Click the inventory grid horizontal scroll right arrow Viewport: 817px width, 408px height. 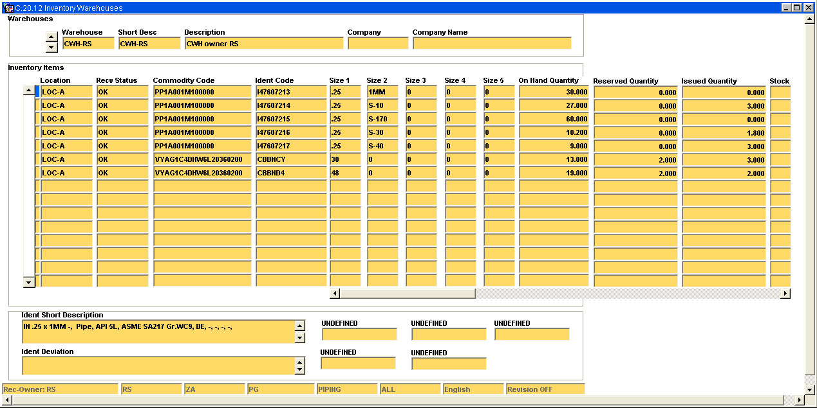[785, 294]
